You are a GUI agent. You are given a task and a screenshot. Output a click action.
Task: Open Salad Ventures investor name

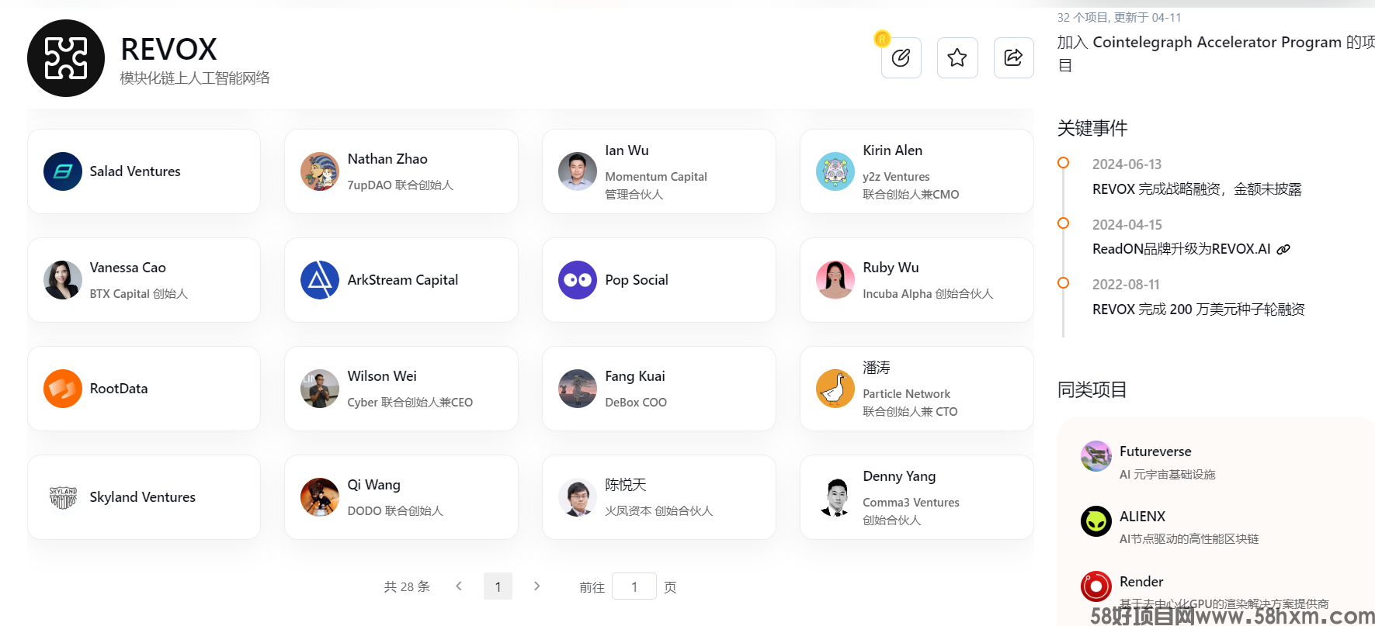tap(135, 171)
